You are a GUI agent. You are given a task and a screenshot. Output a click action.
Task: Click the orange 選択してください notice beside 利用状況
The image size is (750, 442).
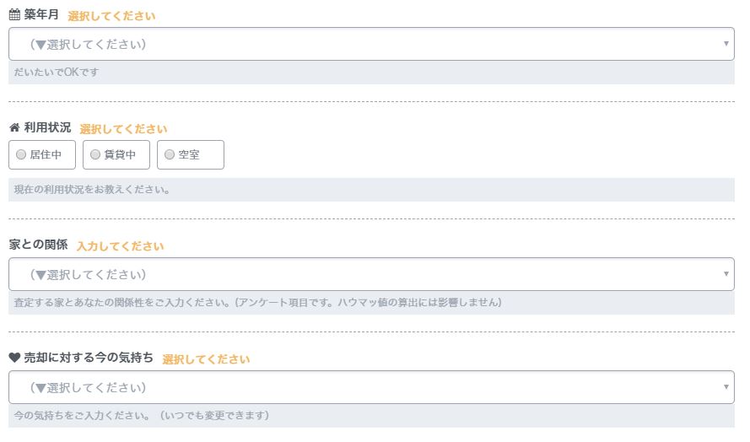(123, 129)
